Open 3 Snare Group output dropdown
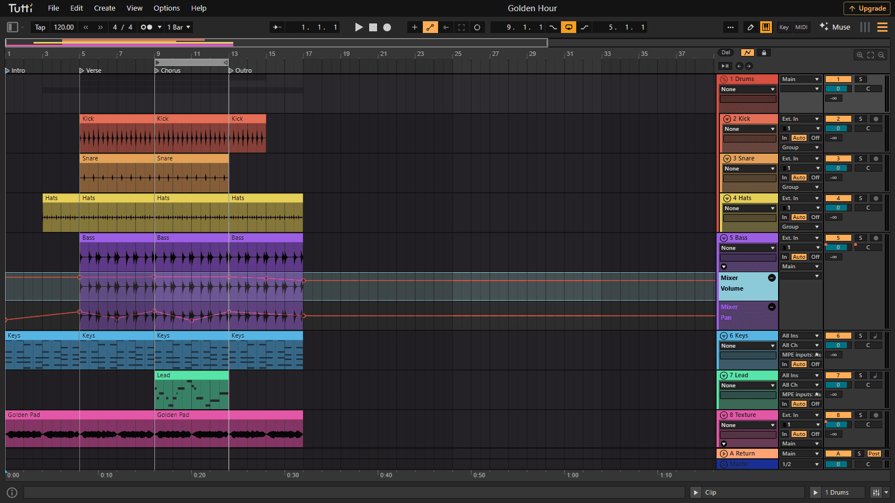The height and width of the screenshot is (503, 895). coord(800,187)
